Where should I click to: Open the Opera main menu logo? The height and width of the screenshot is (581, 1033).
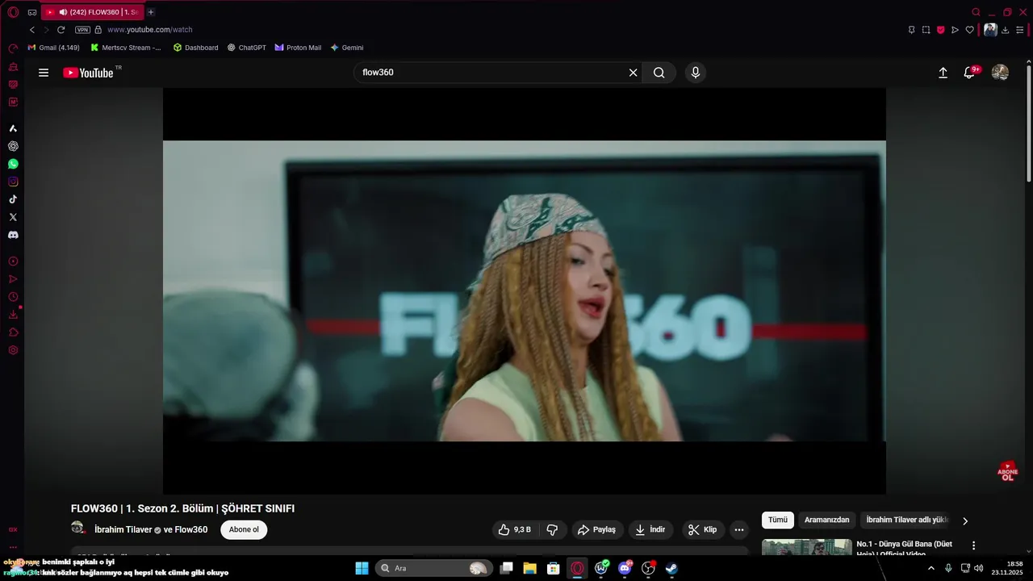(13, 12)
